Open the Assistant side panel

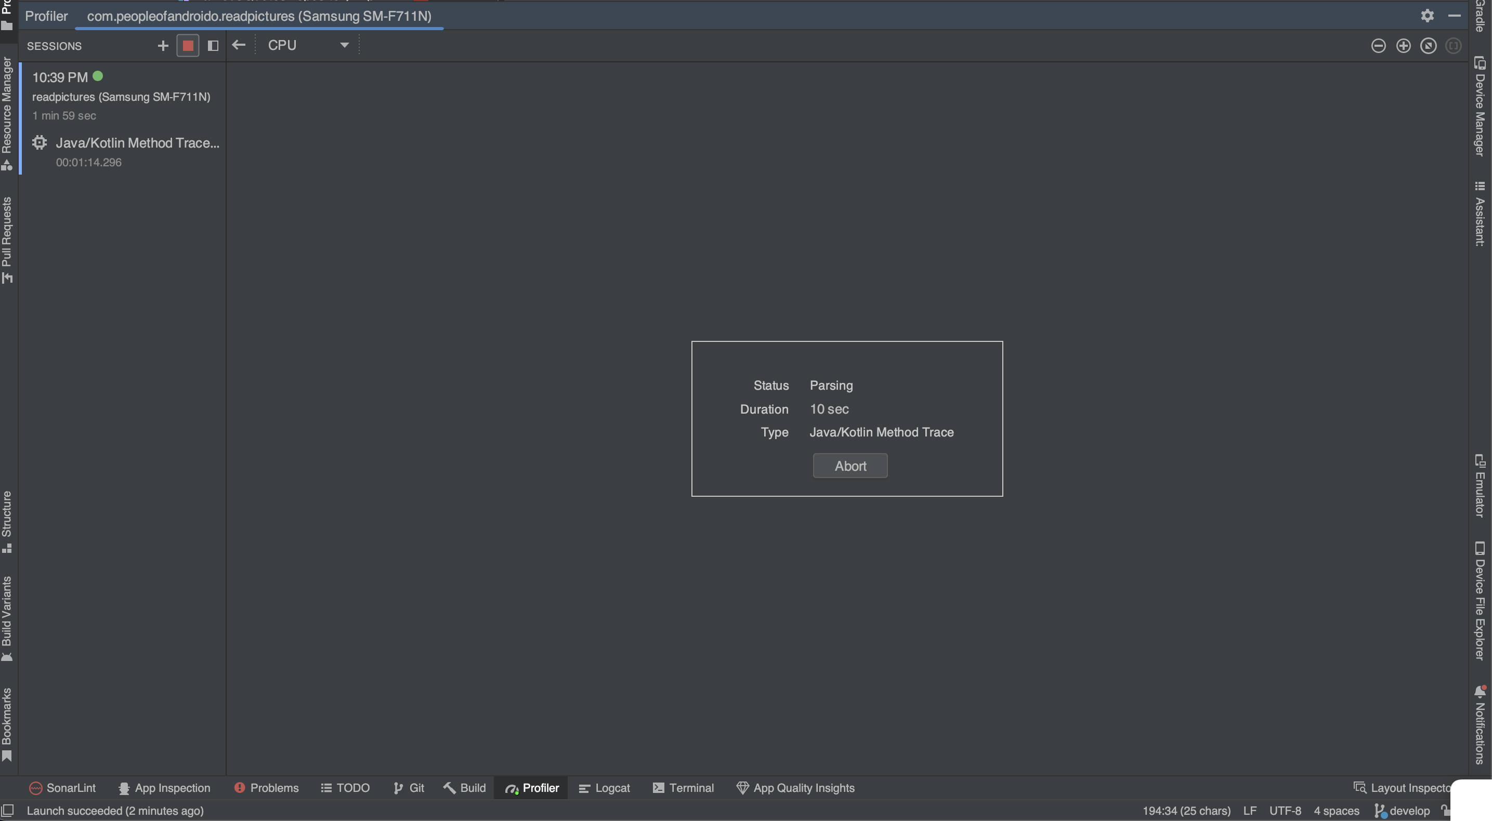click(x=1480, y=214)
